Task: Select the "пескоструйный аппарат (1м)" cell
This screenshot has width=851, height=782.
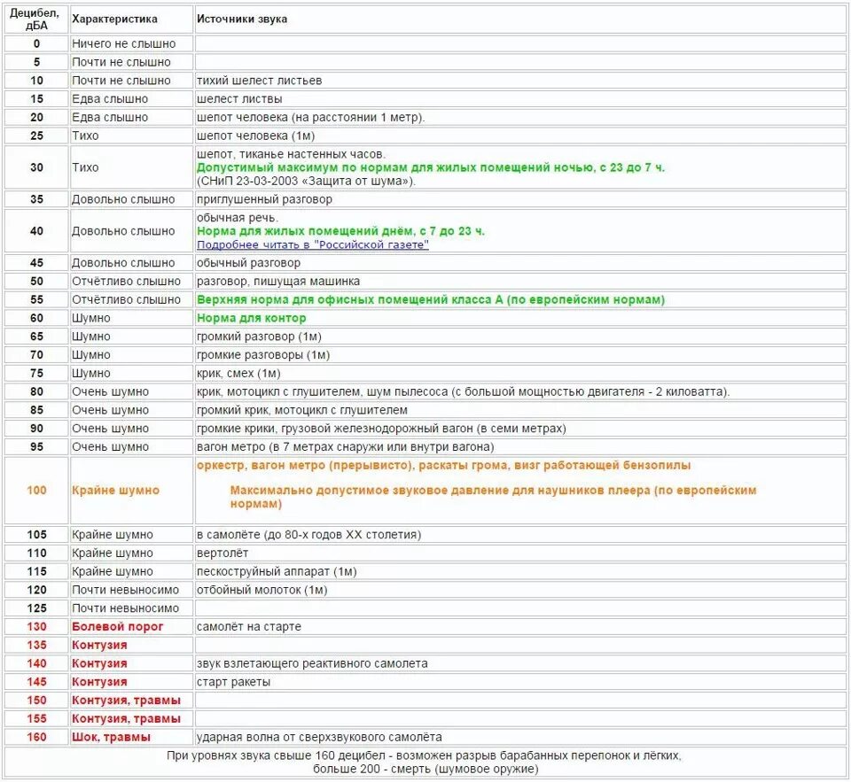Action: pyautogui.click(x=520, y=571)
